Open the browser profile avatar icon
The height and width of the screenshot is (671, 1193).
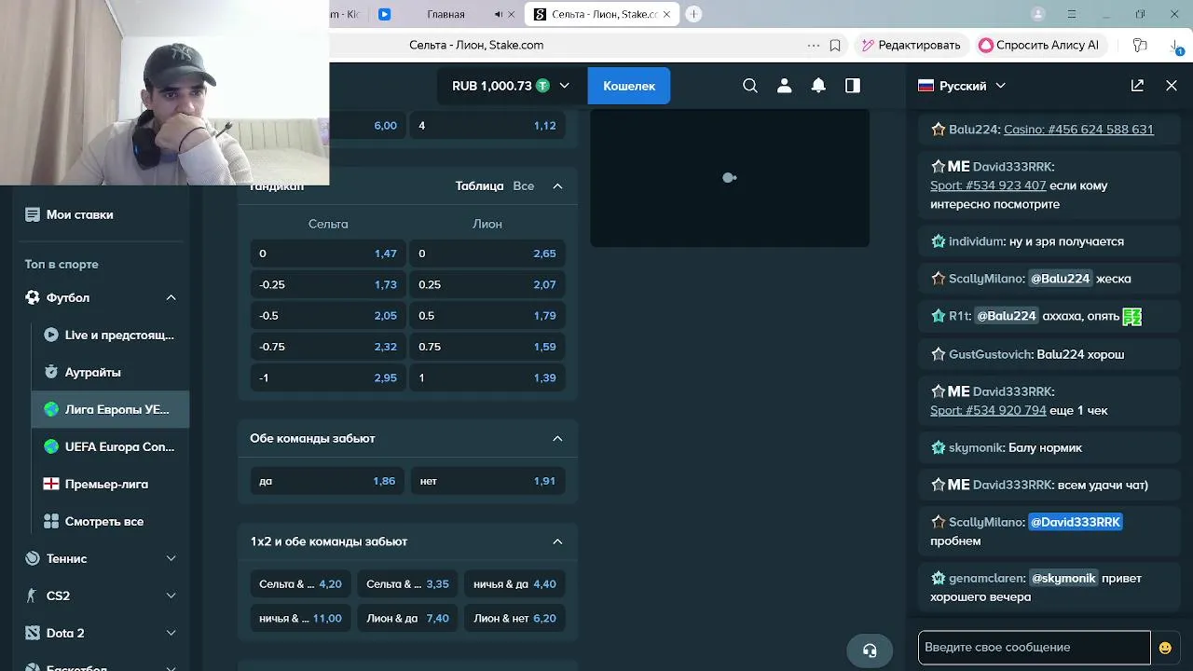coord(1038,14)
